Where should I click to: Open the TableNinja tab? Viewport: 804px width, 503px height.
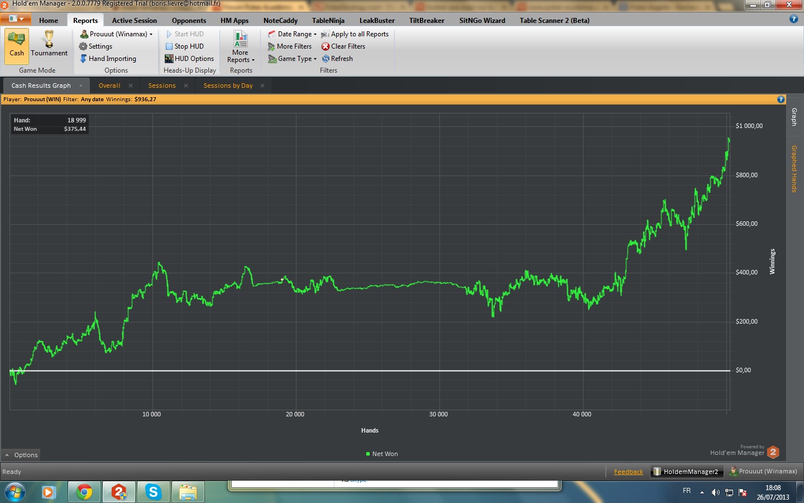328,21
